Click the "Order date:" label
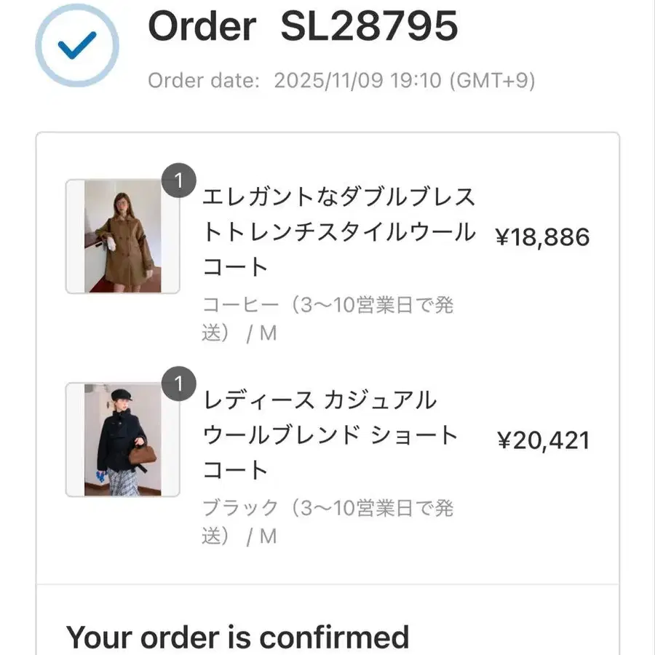655x655 pixels. (204, 80)
